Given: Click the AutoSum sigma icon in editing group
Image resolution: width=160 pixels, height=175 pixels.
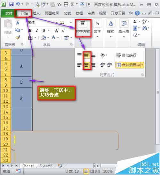Looking at the screenshot, I should (x=135, y=21).
